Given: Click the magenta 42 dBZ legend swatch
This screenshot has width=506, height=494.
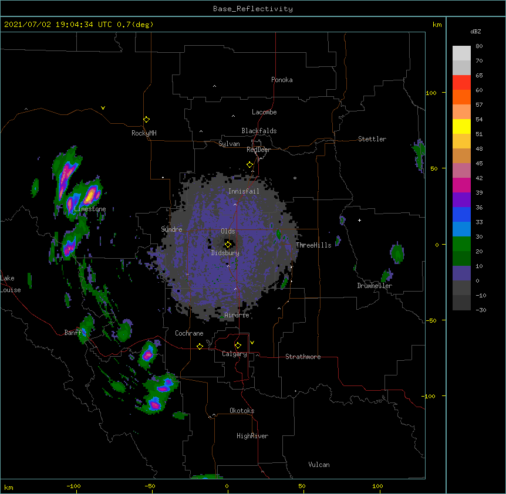Looking at the screenshot, I should [x=461, y=185].
